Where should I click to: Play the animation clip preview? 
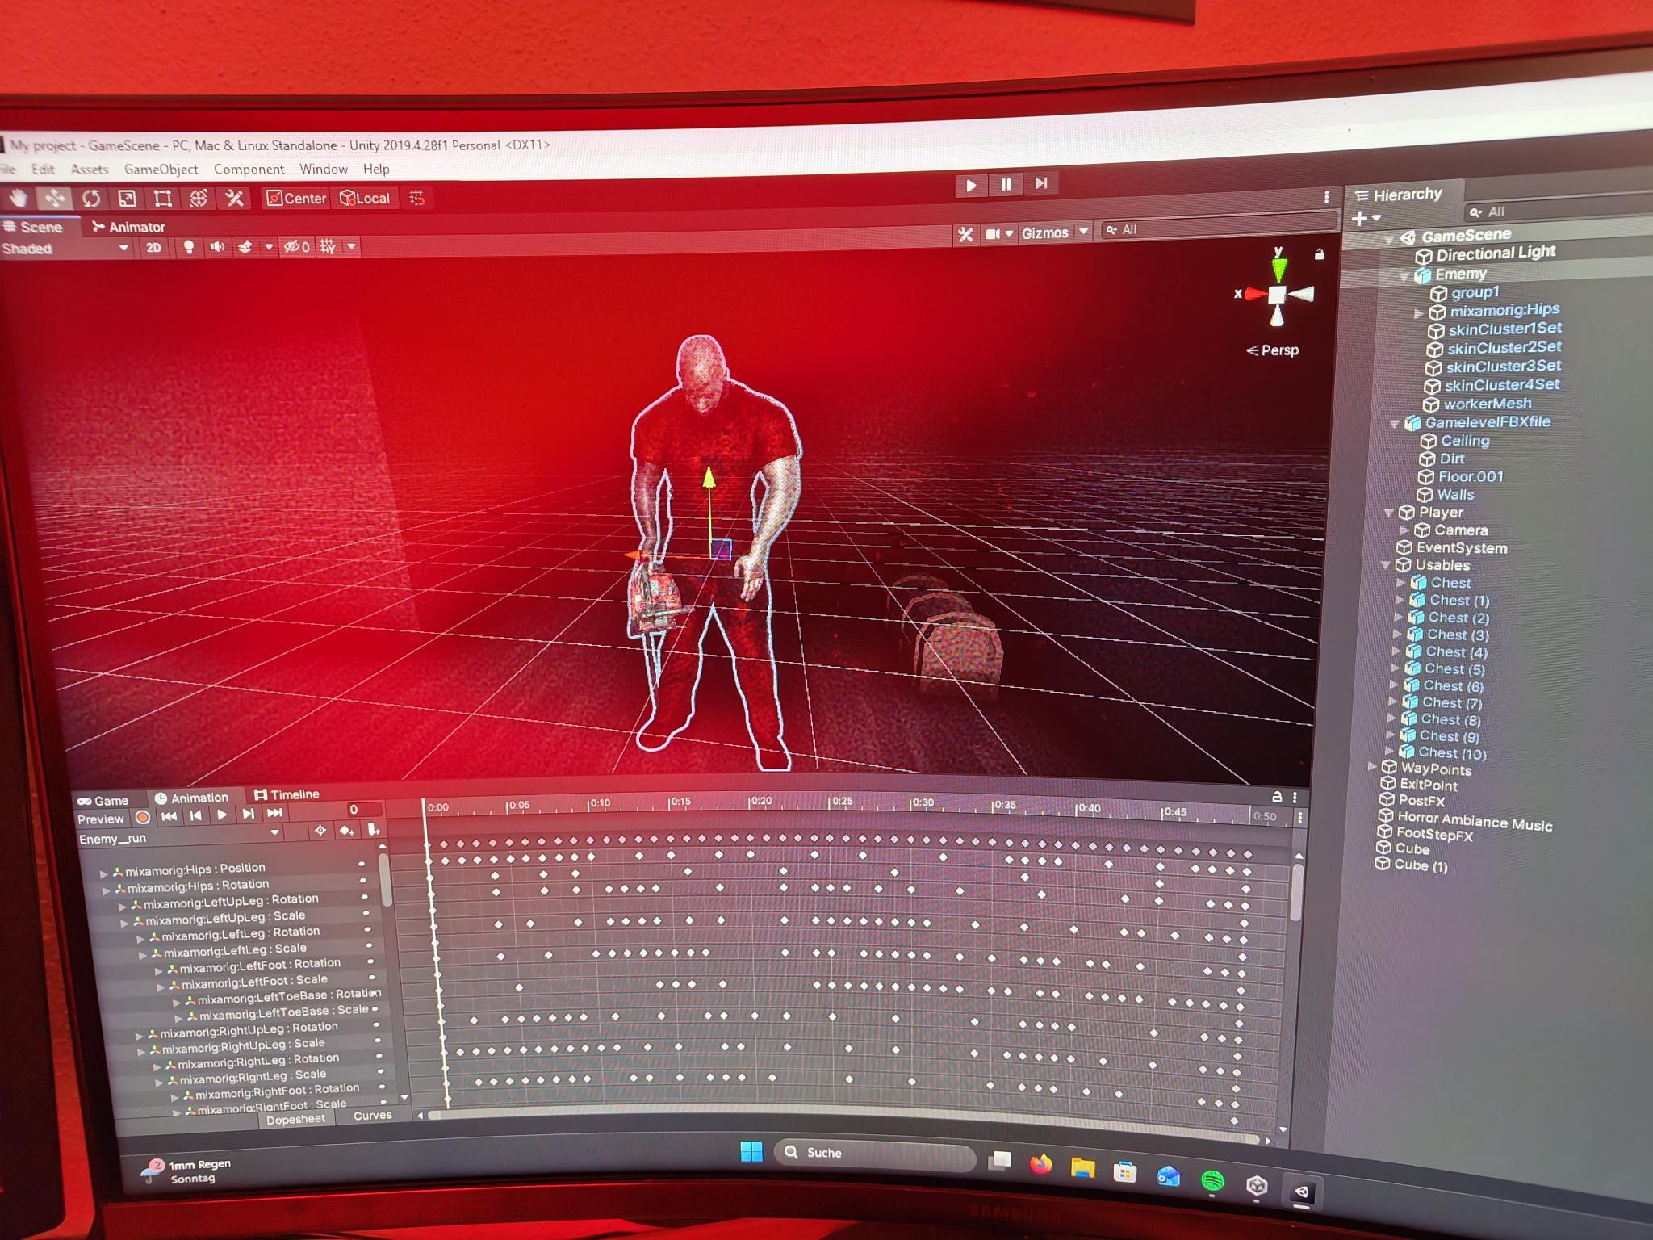(222, 815)
